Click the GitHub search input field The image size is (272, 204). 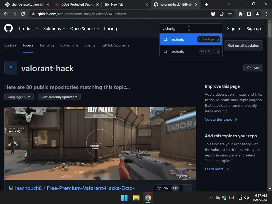191,28
